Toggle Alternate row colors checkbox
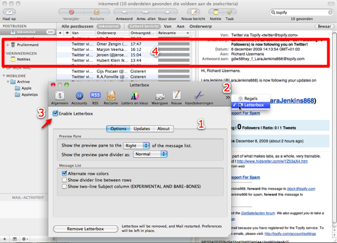Screen dimensions: 337x243 click(64, 173)
